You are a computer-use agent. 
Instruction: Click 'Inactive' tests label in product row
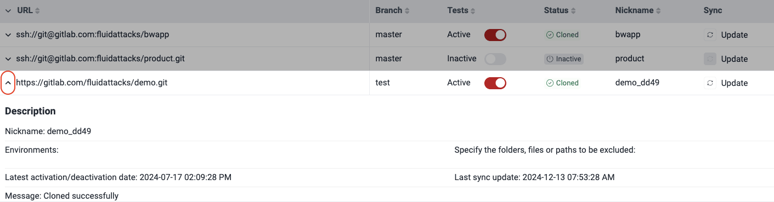(x=462, y=59)
